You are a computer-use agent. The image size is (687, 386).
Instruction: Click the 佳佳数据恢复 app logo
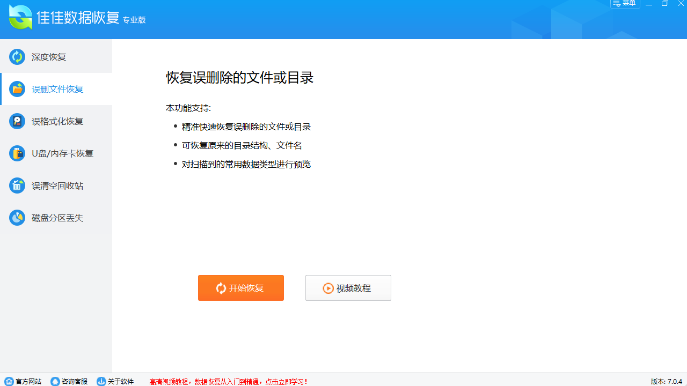20,17
